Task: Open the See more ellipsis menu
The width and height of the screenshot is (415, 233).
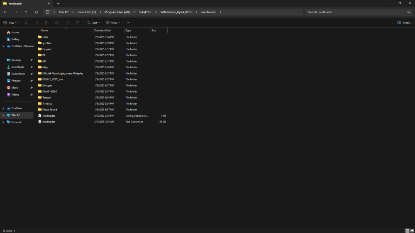Action: point(128,23)
